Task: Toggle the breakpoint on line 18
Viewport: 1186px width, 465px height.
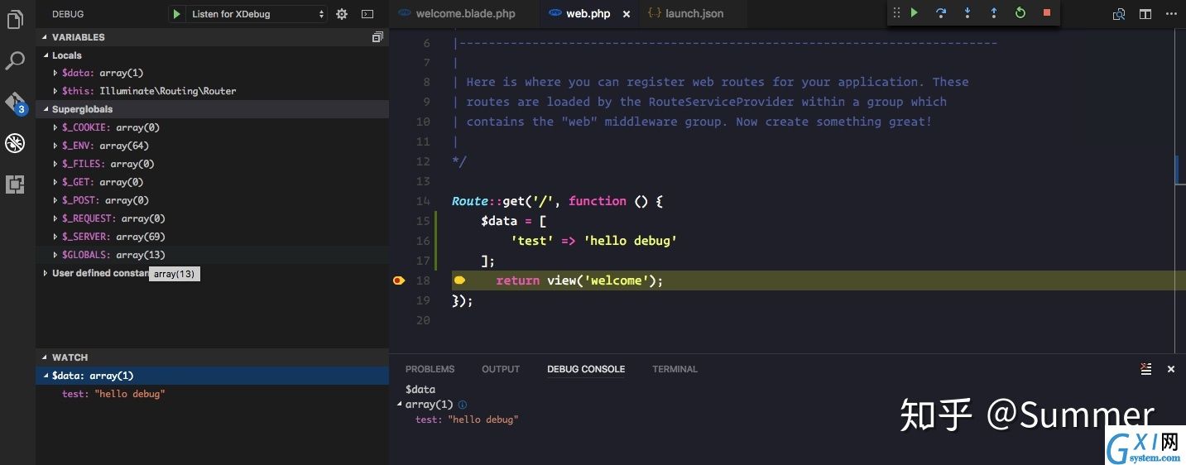Action: point(398,280)
